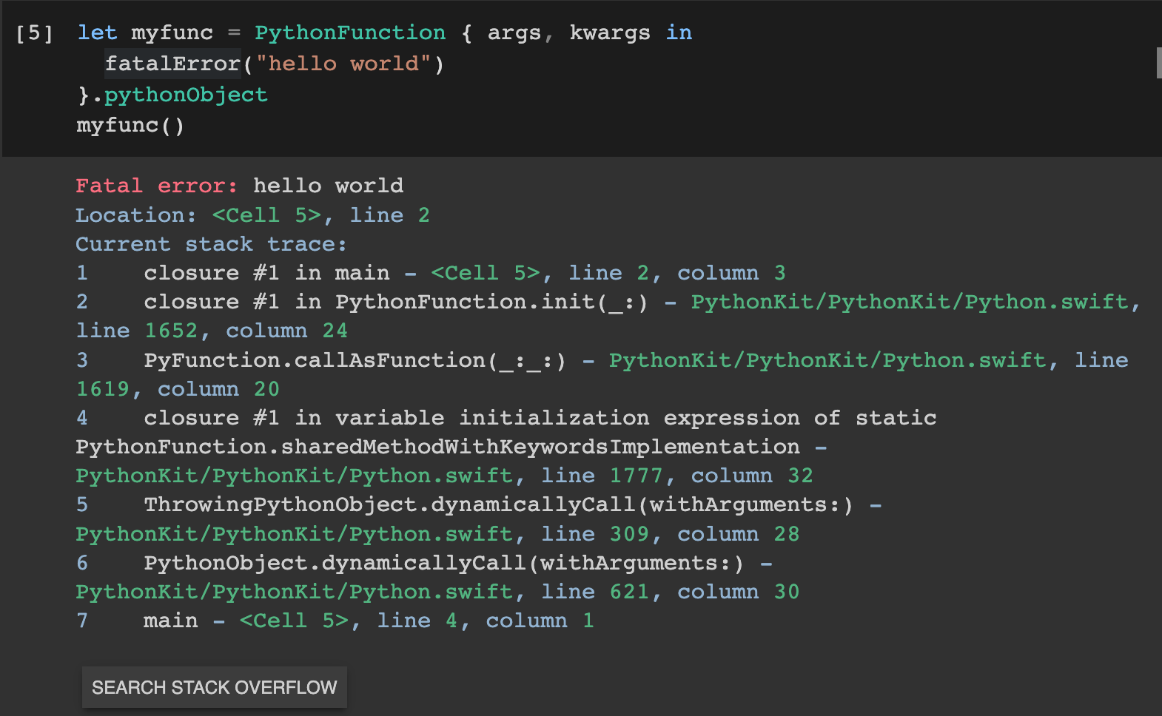
Task: Click 'kwargs' parameter in code cell
Action: point(610,33)
